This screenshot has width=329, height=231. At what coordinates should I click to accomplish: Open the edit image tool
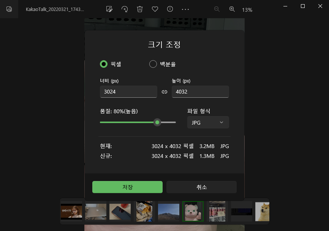click(x=109, y=9)
